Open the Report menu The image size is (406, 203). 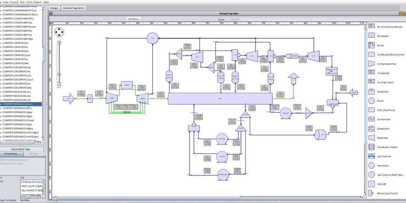click(x=38, y=2)
